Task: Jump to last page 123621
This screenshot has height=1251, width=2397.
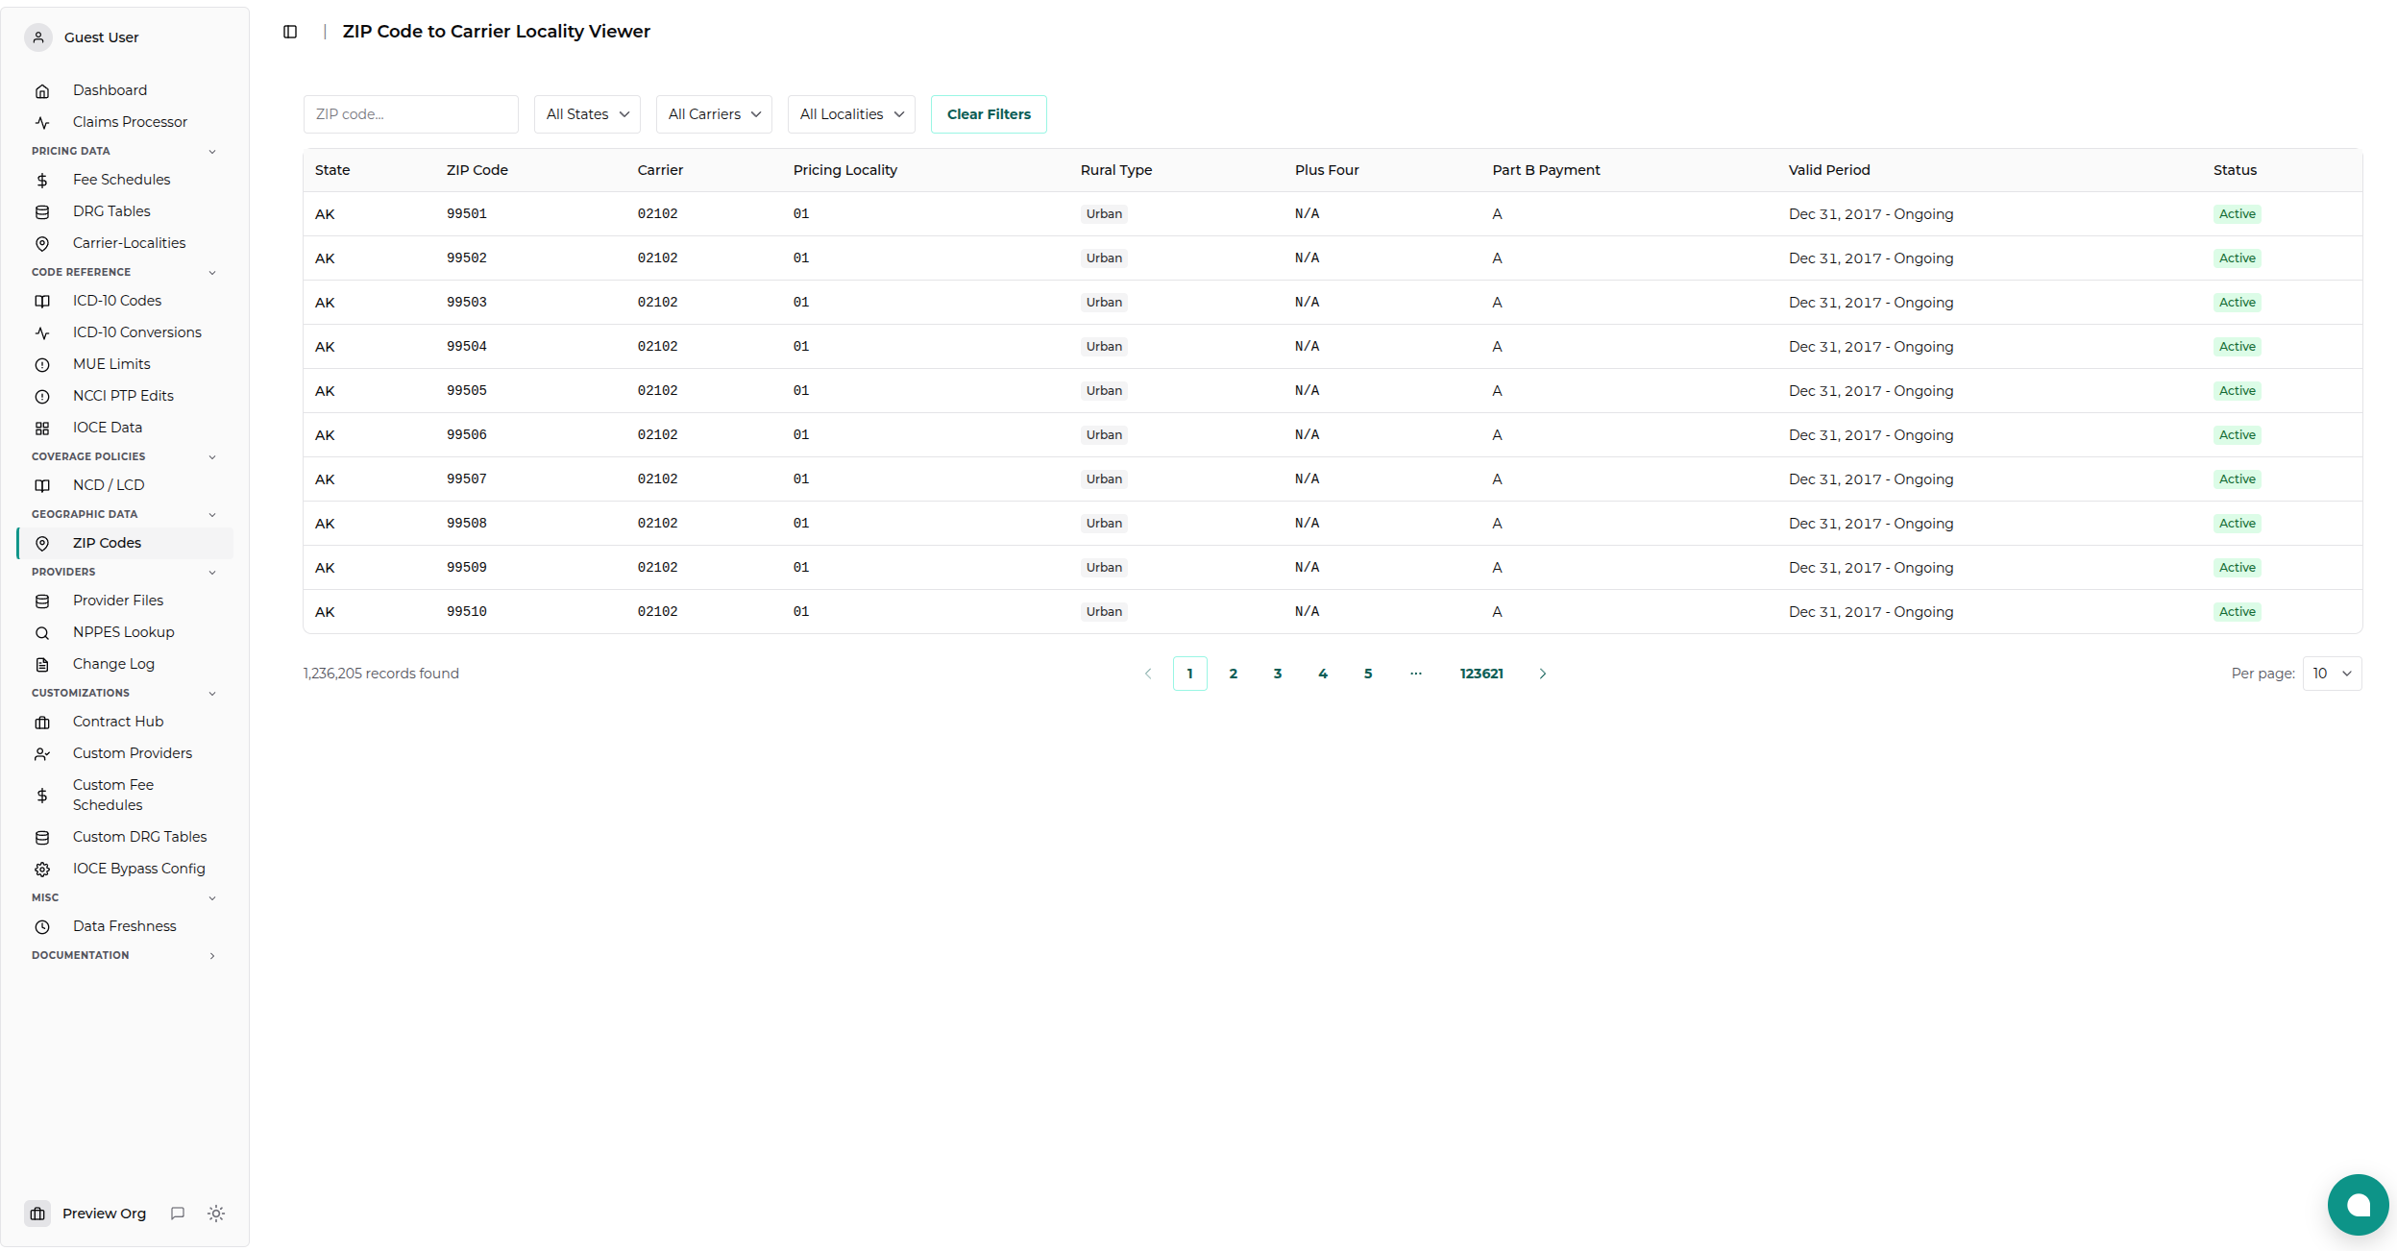Action: coord(1481,674)
